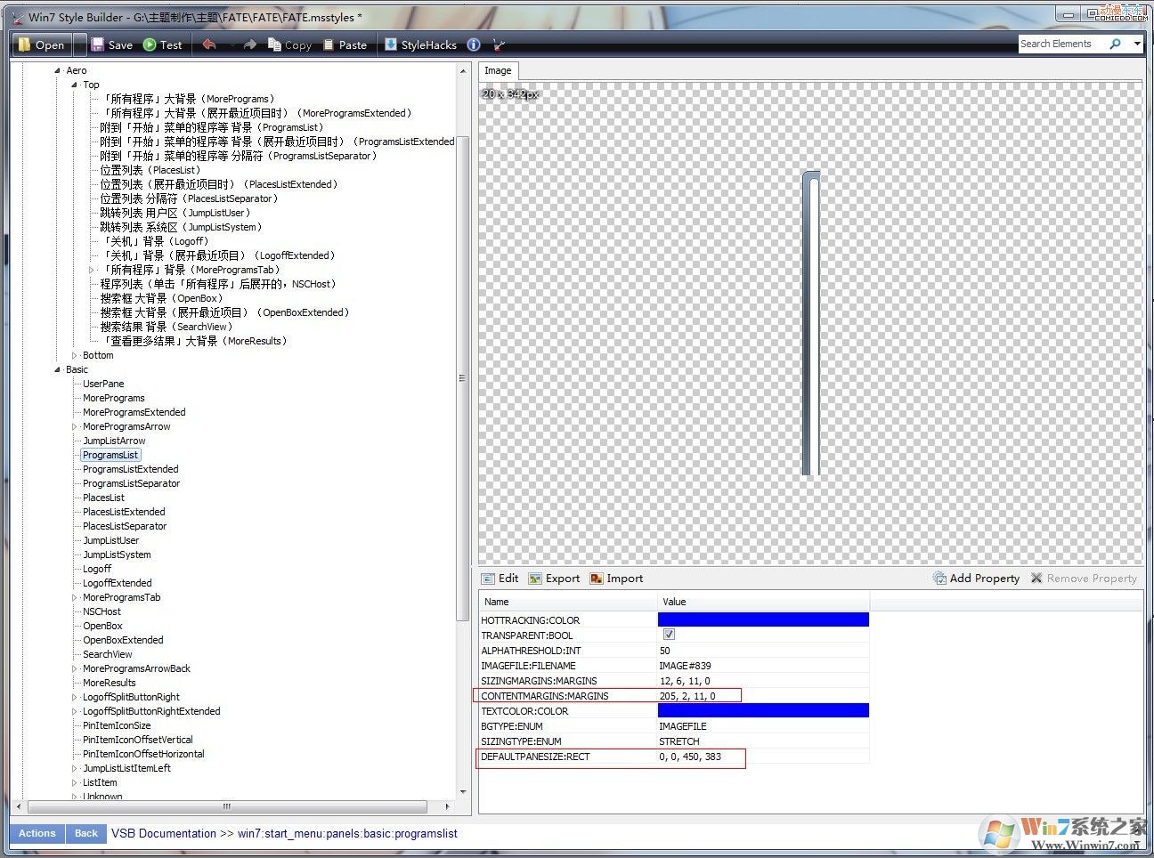1154x858 pixels.
Task: Open the StyleHacks panel
Action: [420, 44]
